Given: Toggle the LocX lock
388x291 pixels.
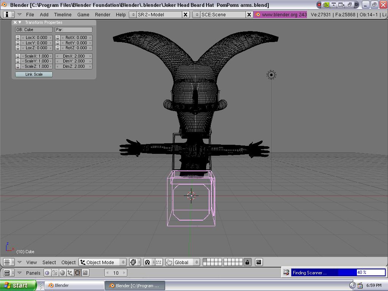Looking at the screenshot, I should [x=17, y=38].
